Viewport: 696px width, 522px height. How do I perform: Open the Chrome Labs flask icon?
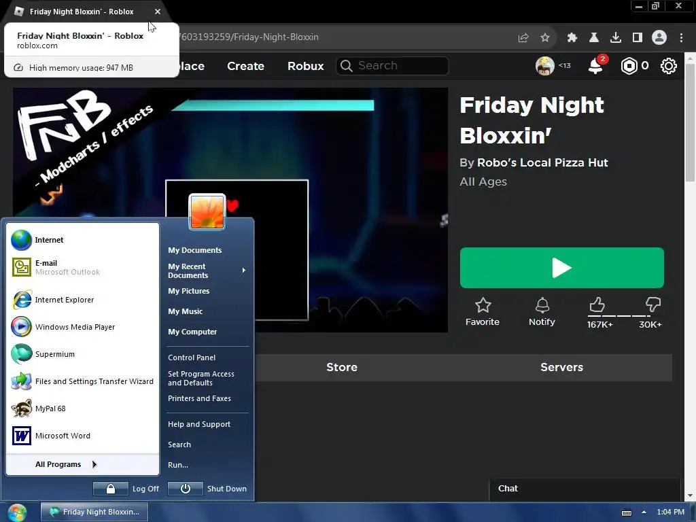tap(594, 38)
